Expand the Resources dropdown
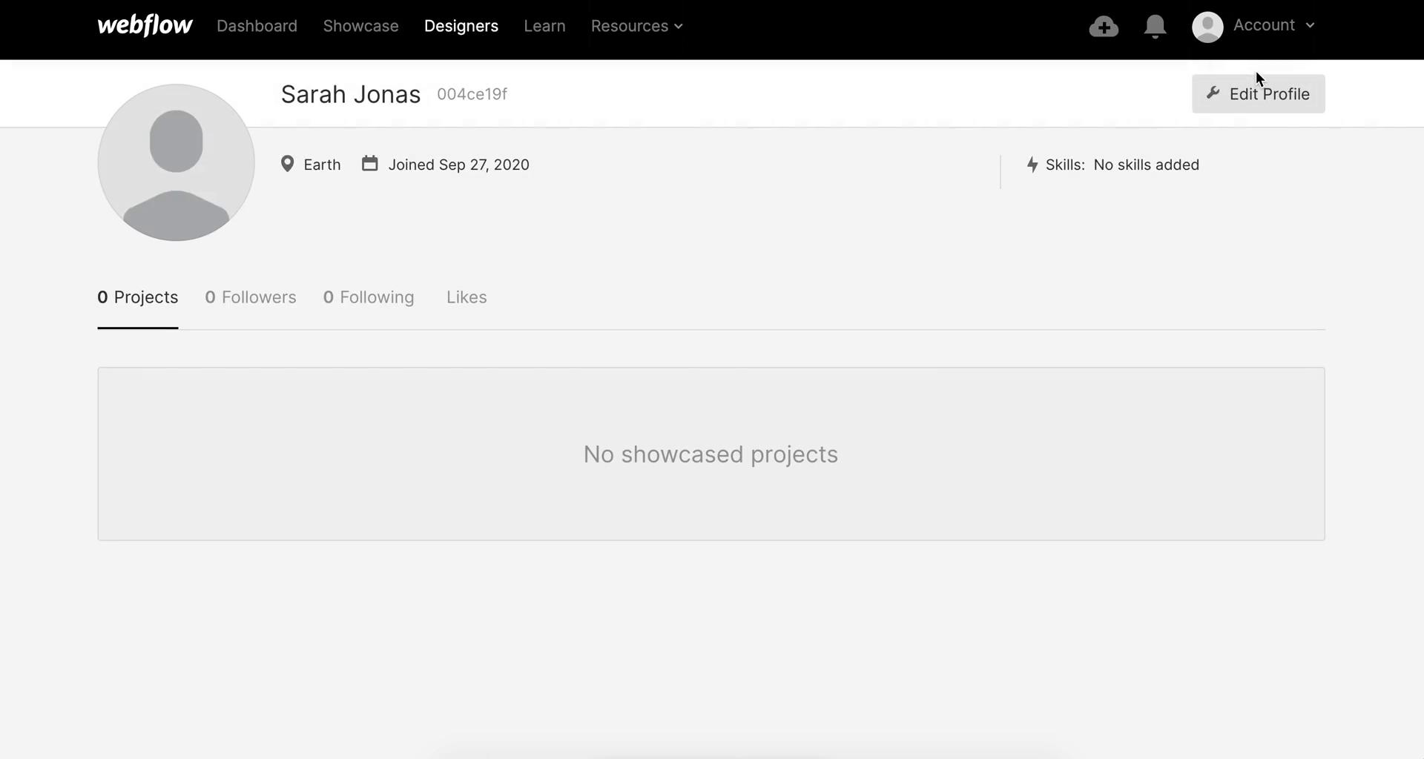The height and width of the screenshot is (759, 1424). (x=636, y=26)
